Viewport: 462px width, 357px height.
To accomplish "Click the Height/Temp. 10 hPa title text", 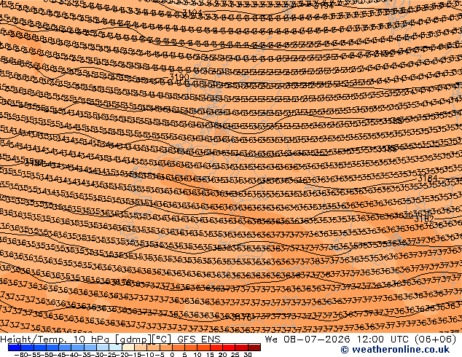I will [55, 340].
